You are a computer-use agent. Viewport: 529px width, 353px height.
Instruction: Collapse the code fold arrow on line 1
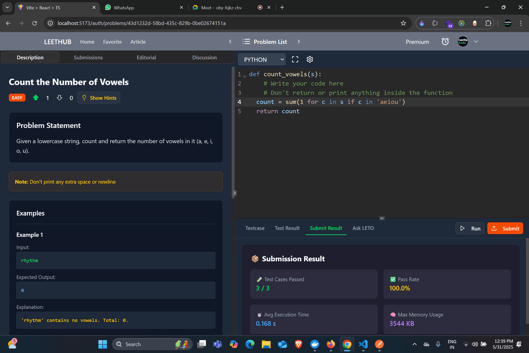click(244, 76)
